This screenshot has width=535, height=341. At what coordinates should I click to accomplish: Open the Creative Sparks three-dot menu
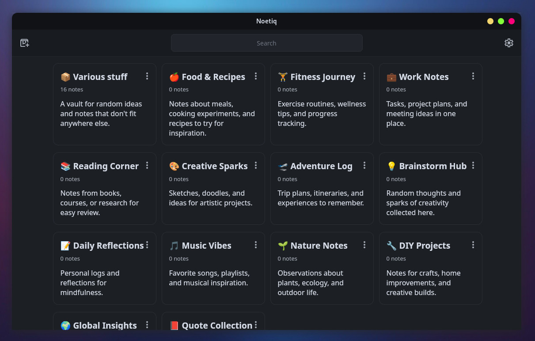pyautogui.click(x=256, y=166)
